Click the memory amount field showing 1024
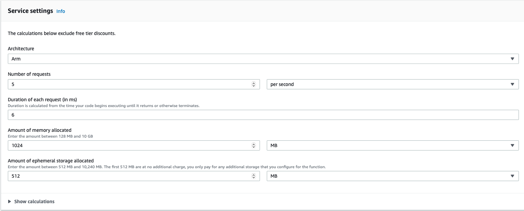524x211 pixels. point(129,145)
